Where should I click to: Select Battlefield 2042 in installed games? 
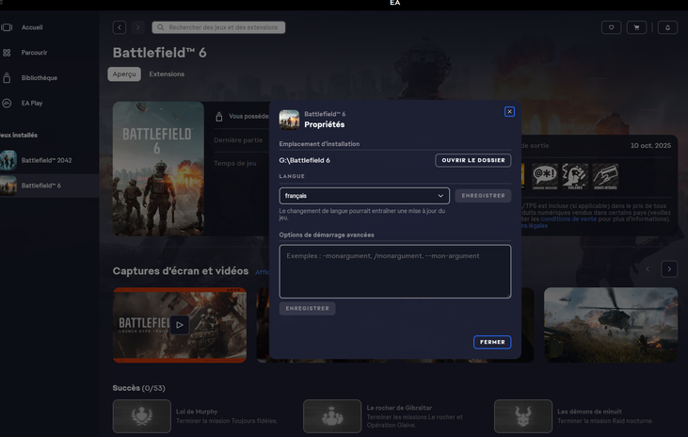point(47,160)
